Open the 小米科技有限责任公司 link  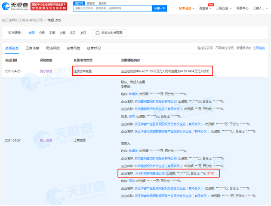(150, 173)
